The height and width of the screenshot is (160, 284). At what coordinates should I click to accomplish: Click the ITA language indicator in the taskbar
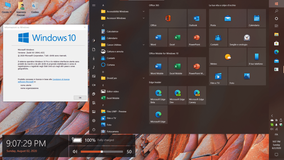[x=276, y=134]
